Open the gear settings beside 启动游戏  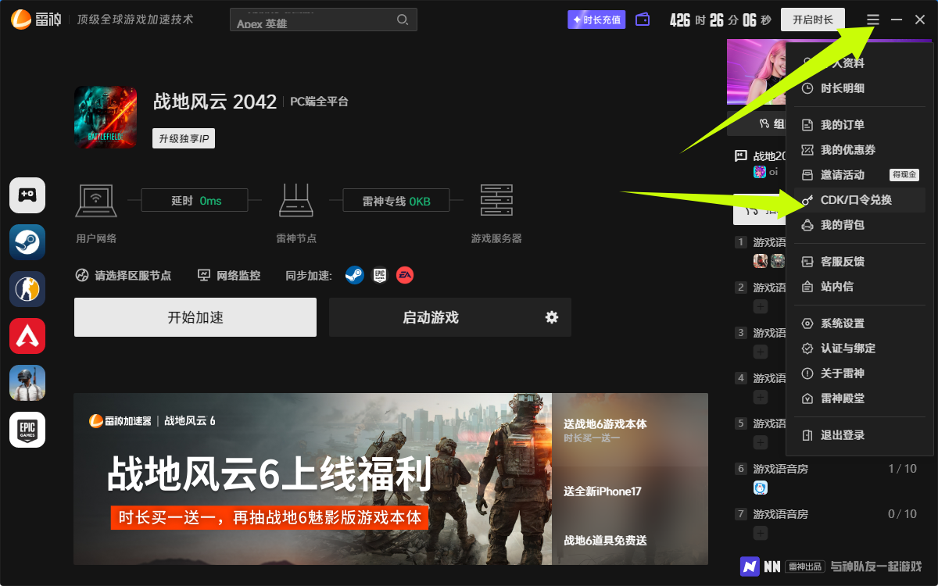(x=551, y=317)
